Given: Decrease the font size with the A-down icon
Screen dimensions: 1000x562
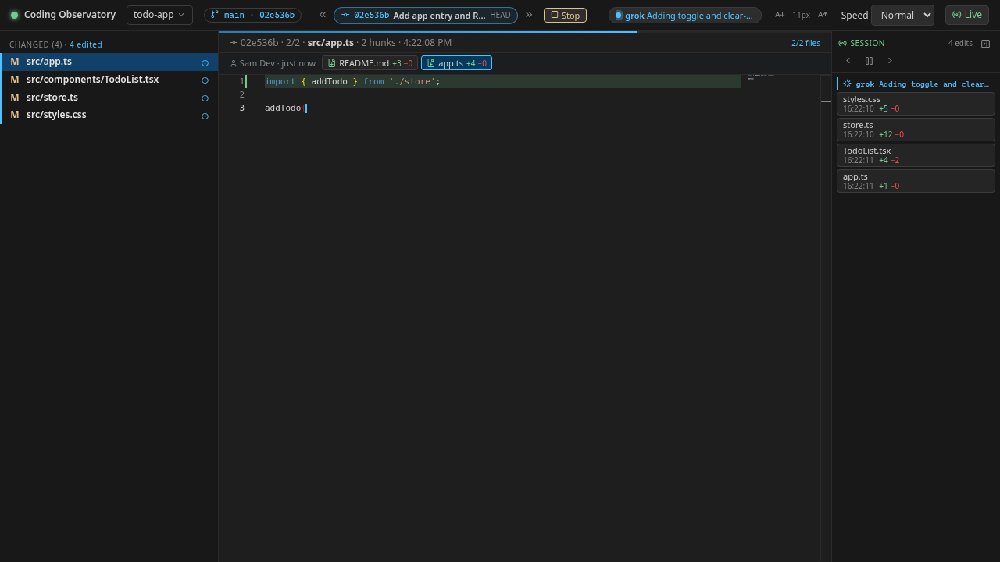Looking at the screenshot, I should 780,15.
